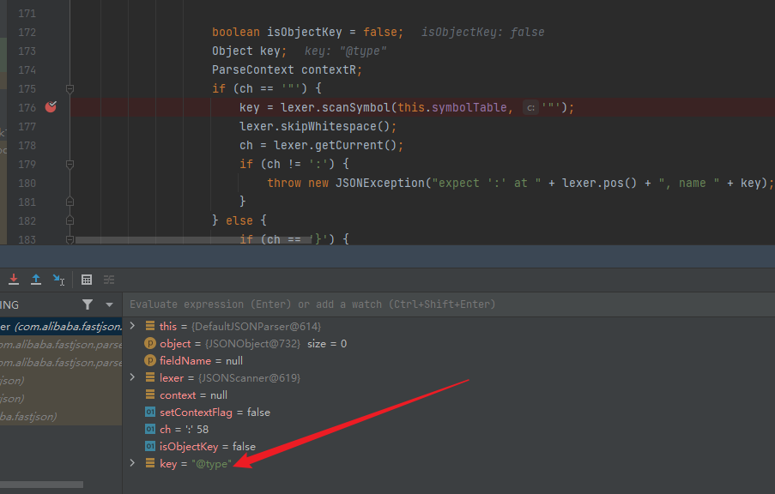This screenshot has height=494, width=775.
Task: Click the parameter icon beside 'fieldName'
Action: pyautogui.click(x=149, y=360)
